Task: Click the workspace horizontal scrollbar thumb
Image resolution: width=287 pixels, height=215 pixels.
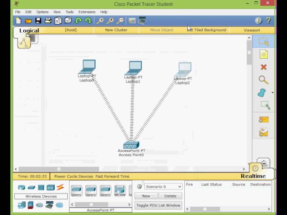Action: pyautogui.click(x=59, y=169)
